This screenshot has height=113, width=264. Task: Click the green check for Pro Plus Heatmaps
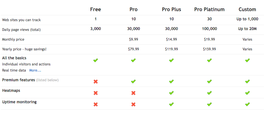tap(171, 93)
